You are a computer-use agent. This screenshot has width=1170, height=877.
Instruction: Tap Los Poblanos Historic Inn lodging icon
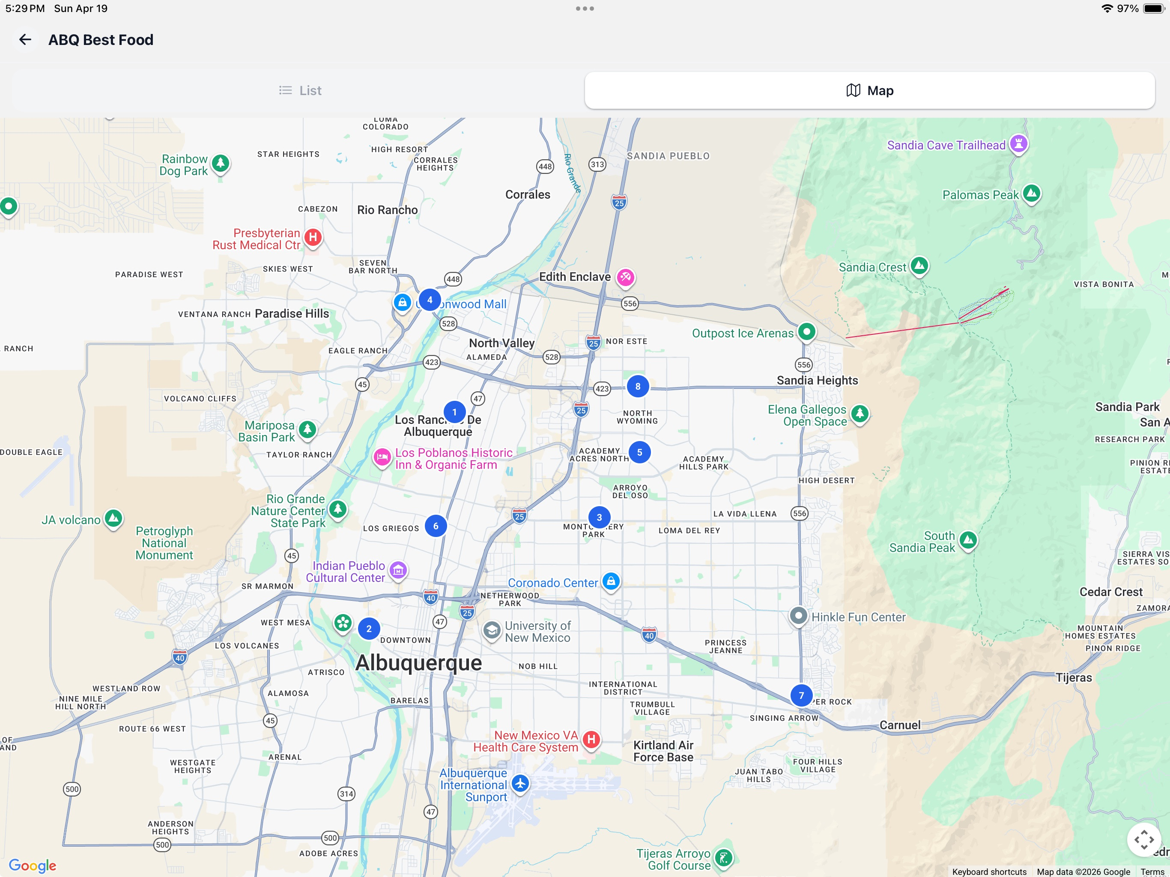pos(382,457)
